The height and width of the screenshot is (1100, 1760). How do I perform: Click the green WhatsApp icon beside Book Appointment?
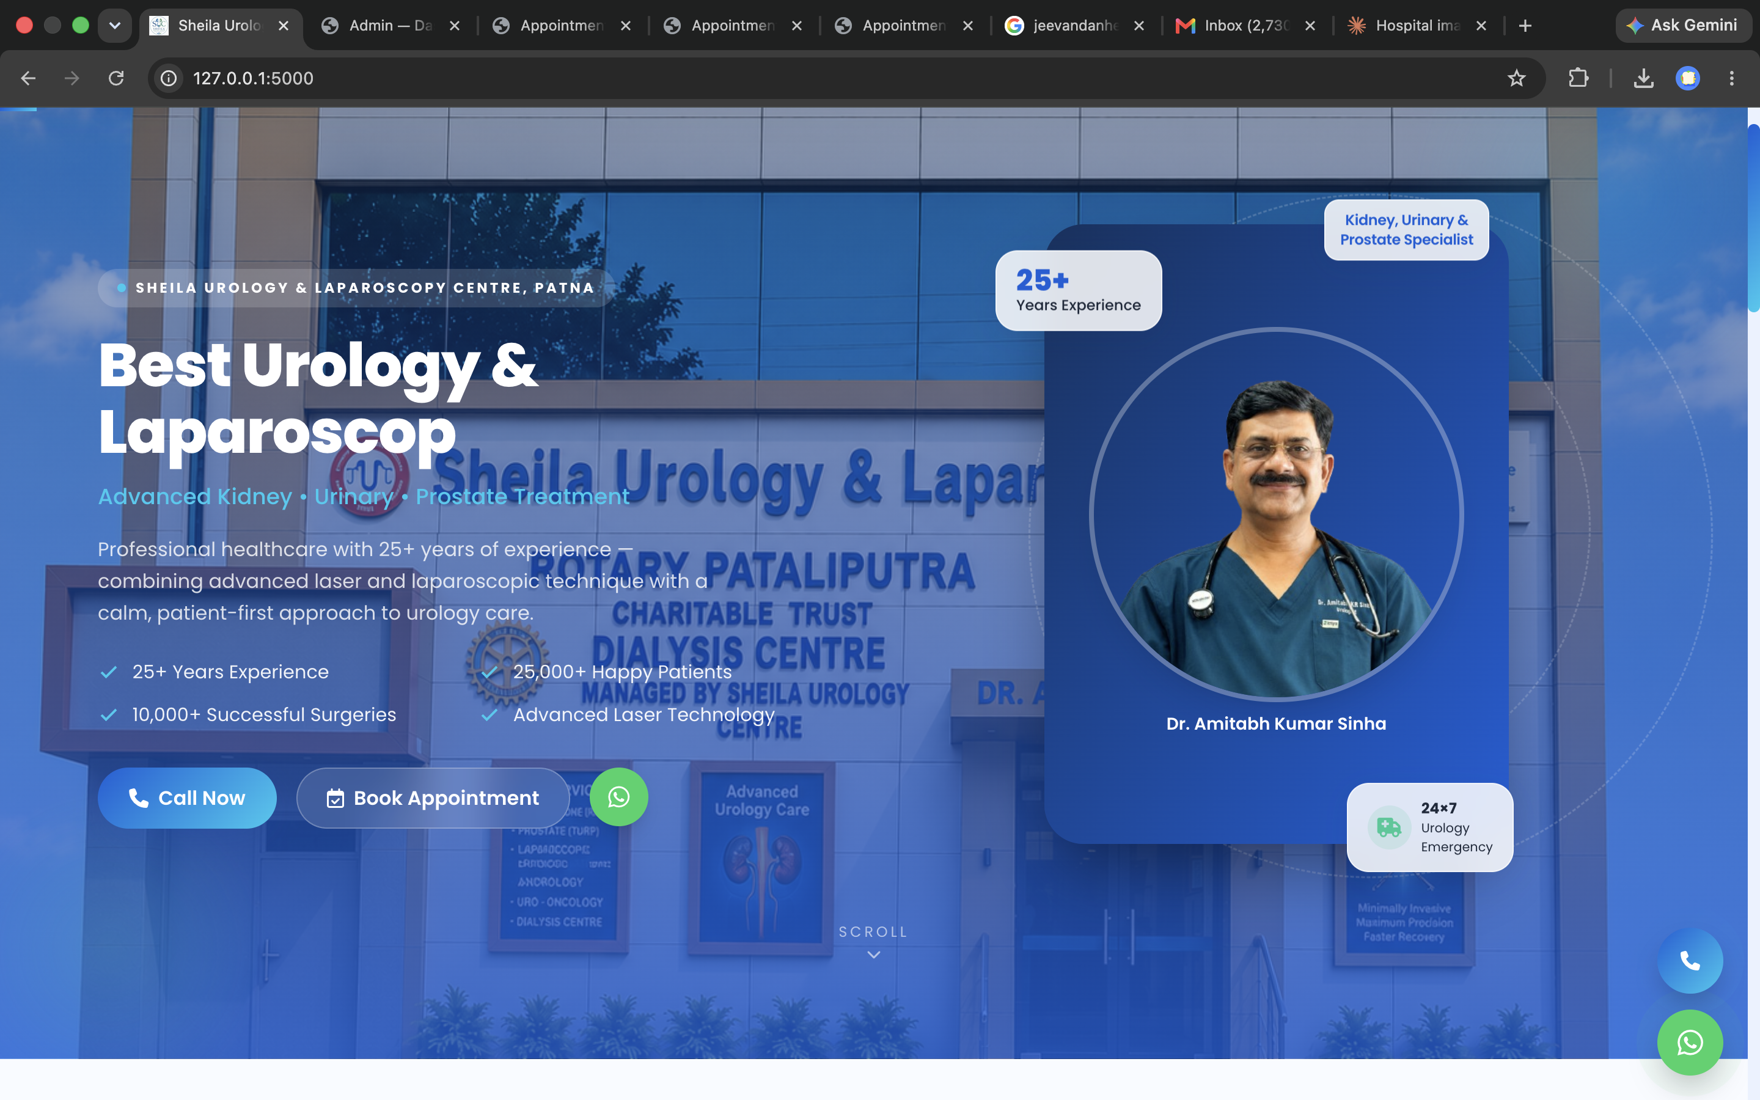coord(619,798)
